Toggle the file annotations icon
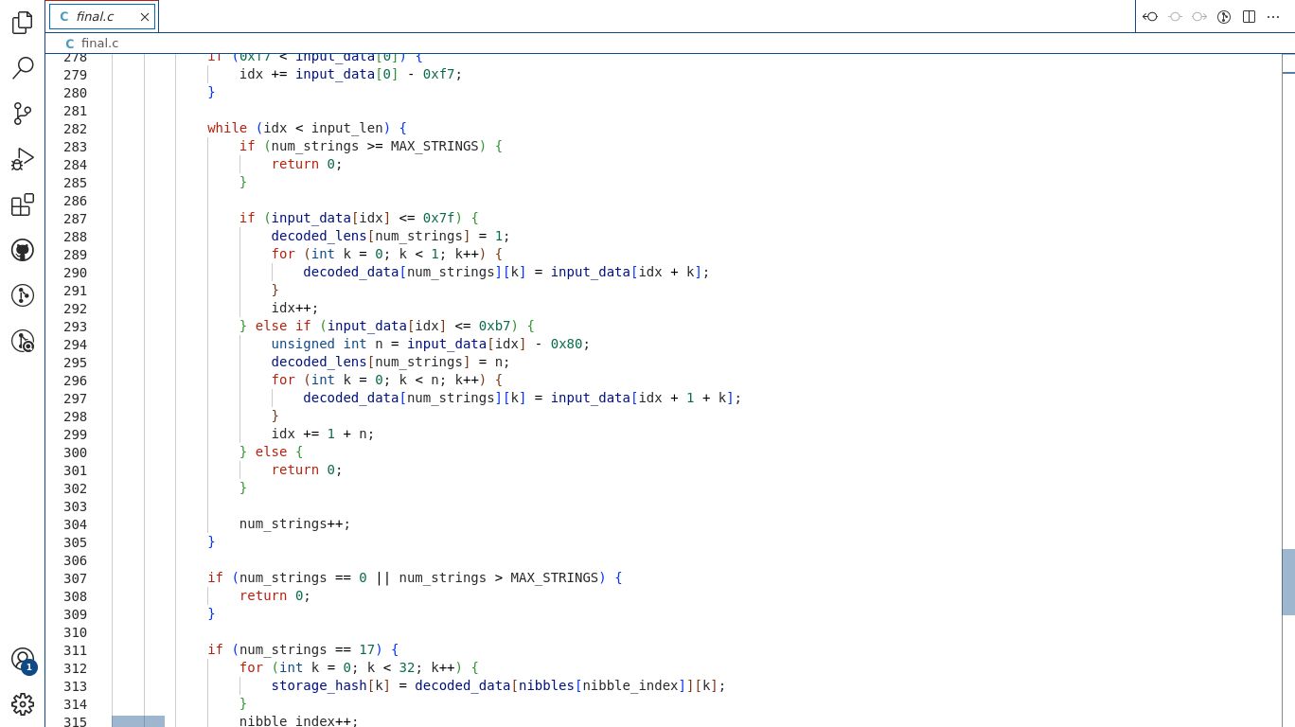Image resolution: width=1295 pixels, height=727 pixels. point(1224,16)
